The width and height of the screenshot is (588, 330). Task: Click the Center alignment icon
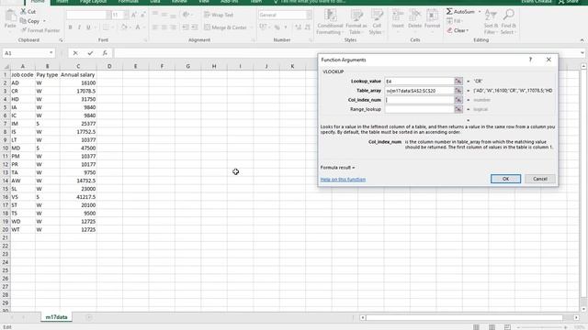164,27
